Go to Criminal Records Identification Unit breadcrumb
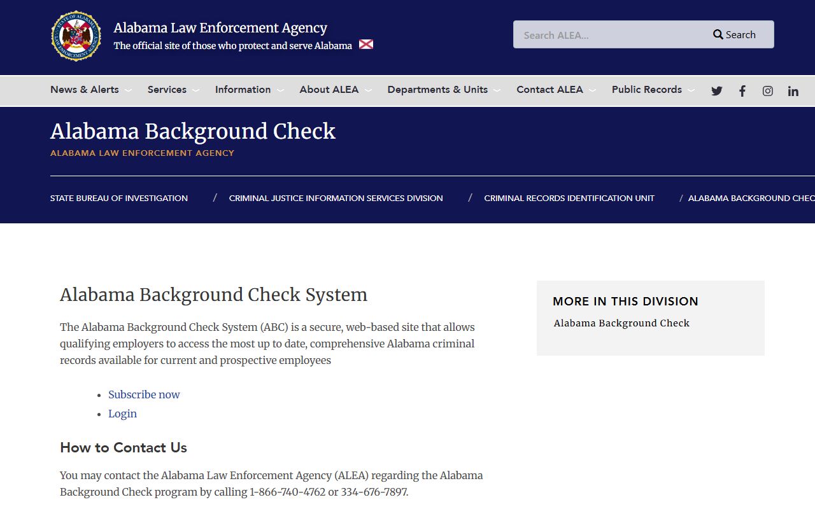This screenshot has width=815, height=509. 569,199
